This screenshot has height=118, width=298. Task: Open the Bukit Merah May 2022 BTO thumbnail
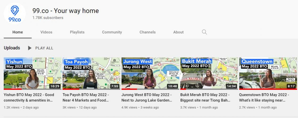209,73
